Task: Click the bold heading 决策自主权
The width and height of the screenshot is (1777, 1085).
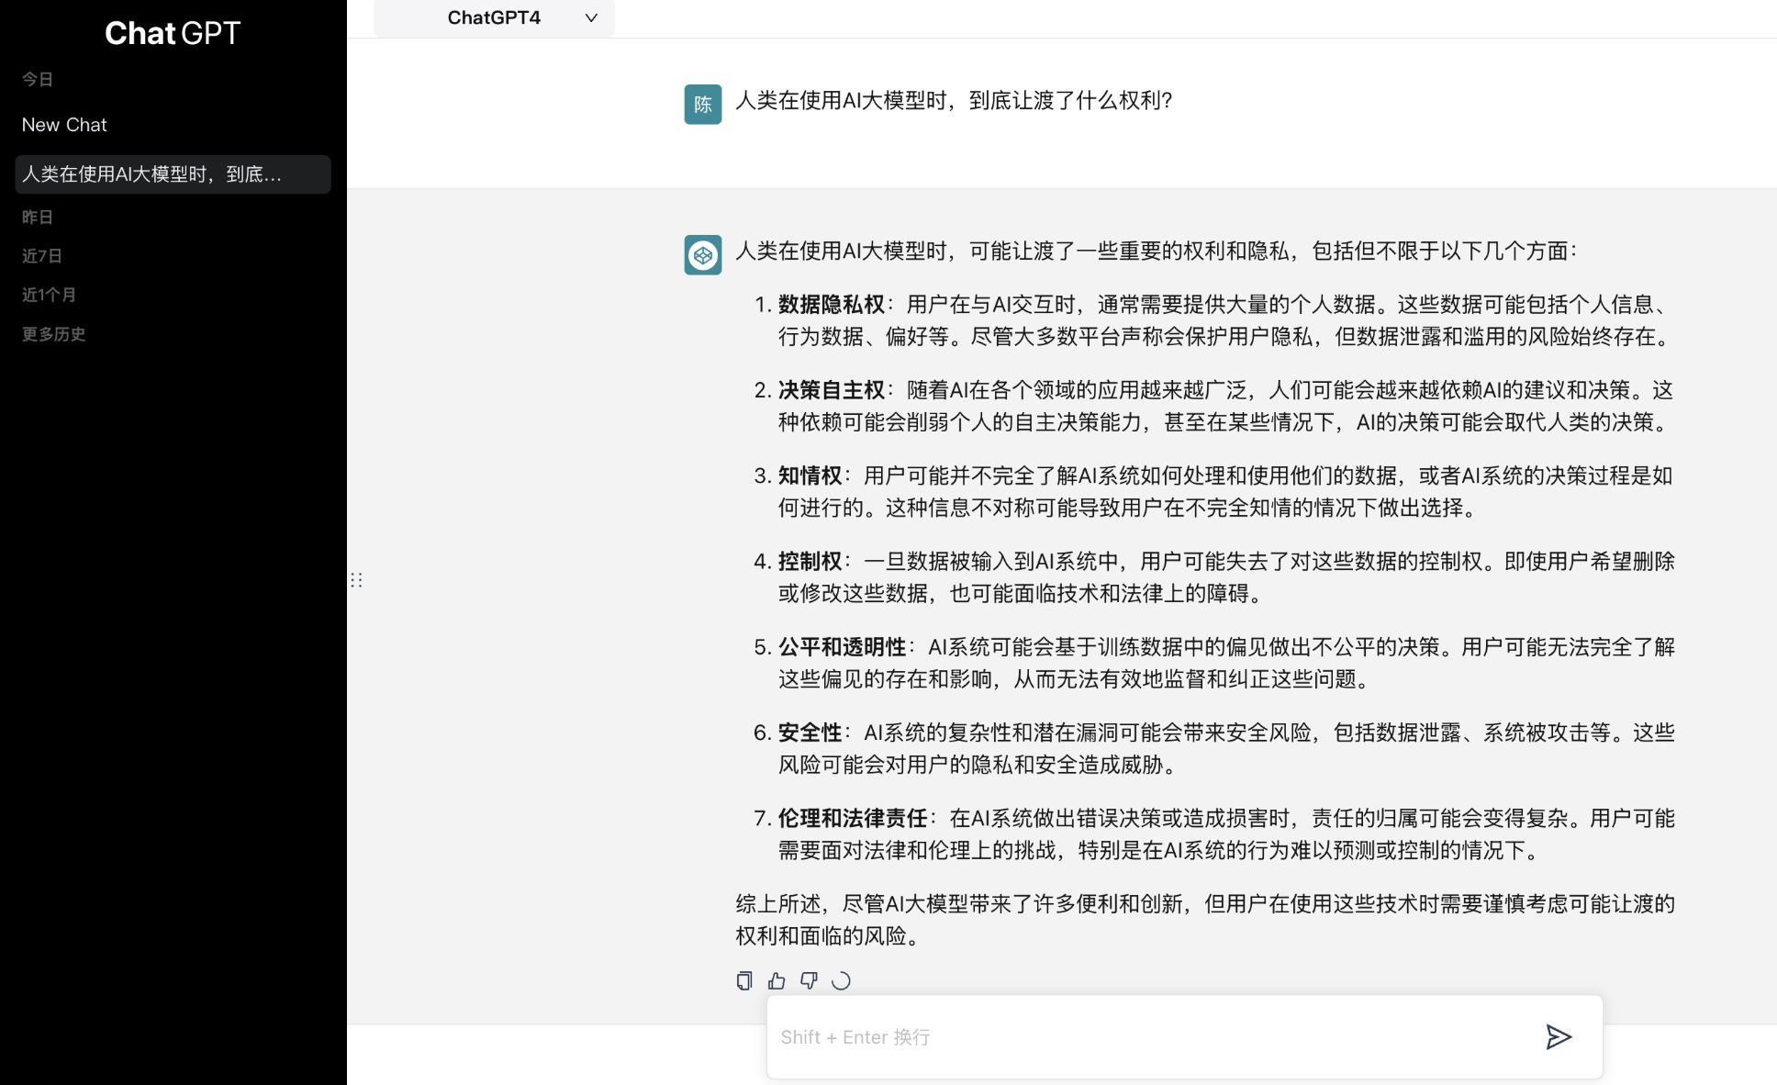Action: click(x=832, y=390)
